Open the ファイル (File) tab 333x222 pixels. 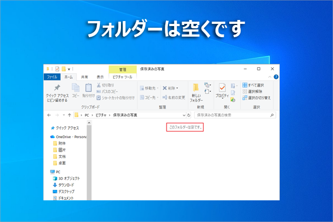[52, 77]
